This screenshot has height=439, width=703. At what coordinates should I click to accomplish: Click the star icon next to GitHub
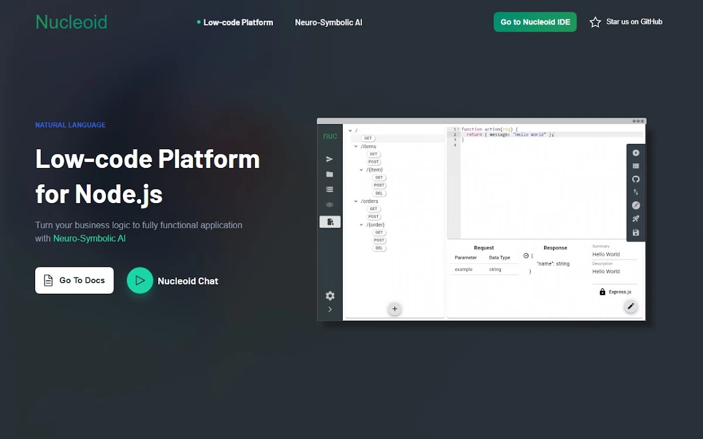pos(595,22)
